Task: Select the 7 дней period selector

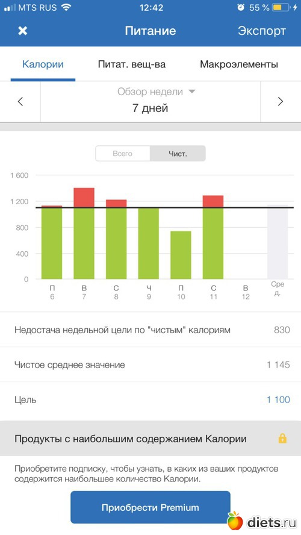Action: [150, 108]
